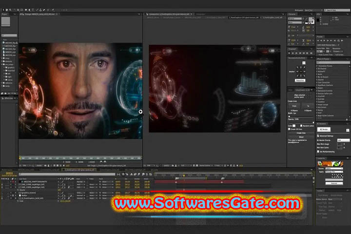This screenshot has height=234, width=351.
Task: Select the Selection arrow tool
Action: tap(3, 10)
